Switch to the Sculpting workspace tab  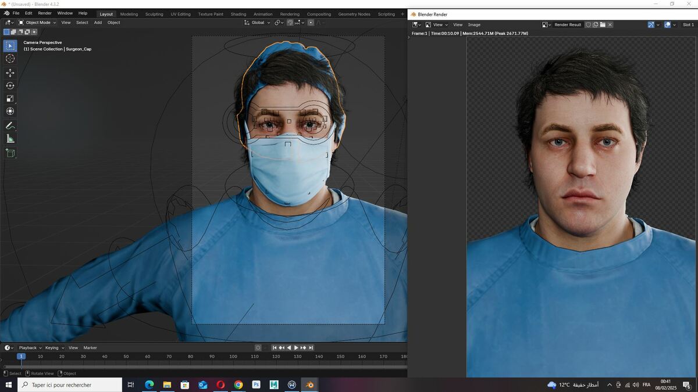(154, 14)
